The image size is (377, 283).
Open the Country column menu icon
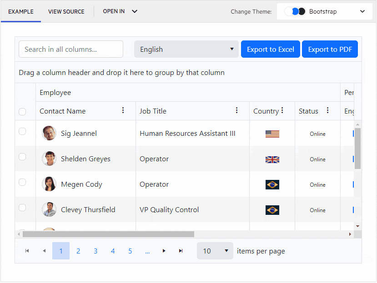282,110
